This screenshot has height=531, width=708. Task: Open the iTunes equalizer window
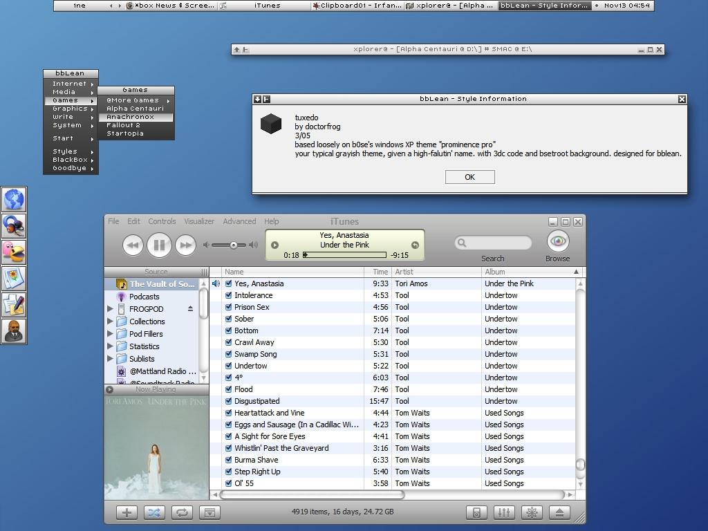click(504, 512)
